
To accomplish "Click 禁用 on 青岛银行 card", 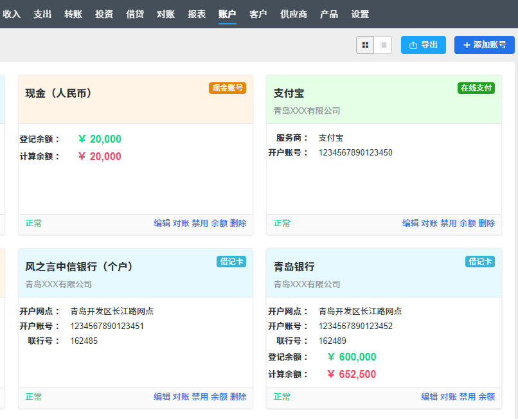I will click(x=468, y=397).
